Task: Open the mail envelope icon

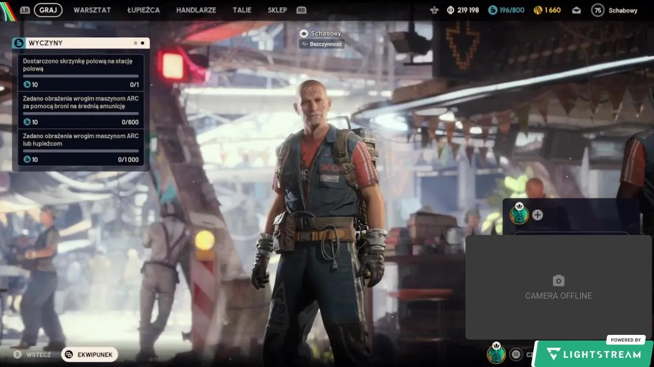Action: [576, 10]
